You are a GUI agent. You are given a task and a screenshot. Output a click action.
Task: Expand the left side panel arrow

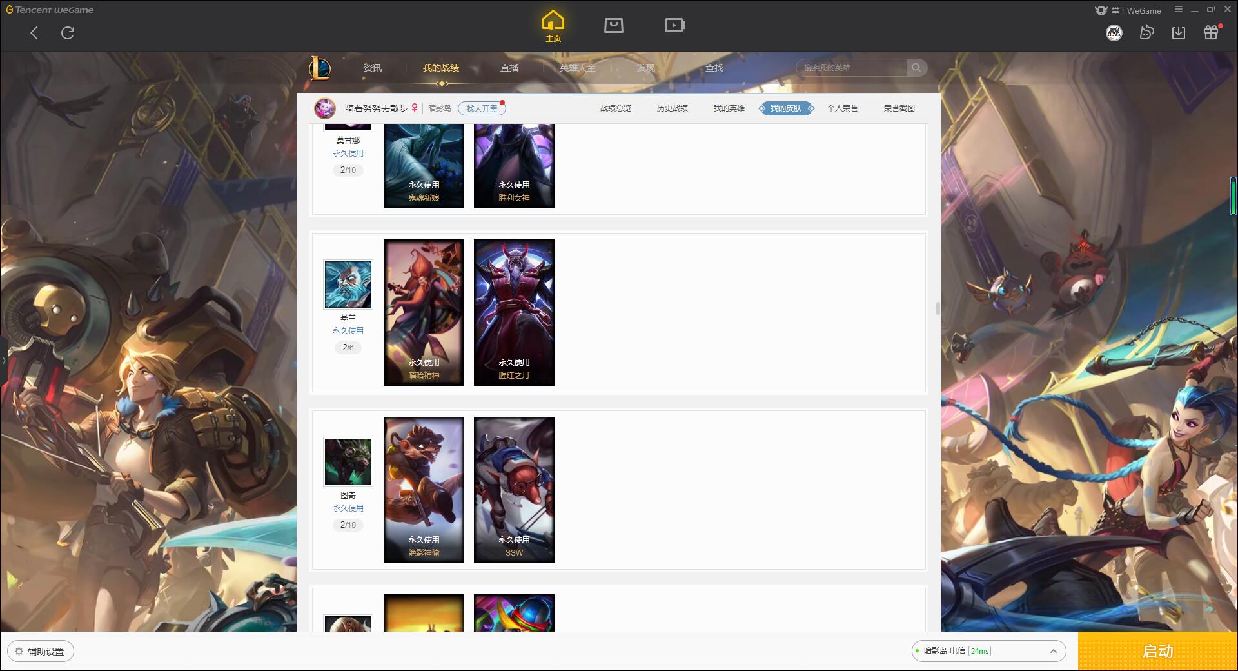click(3, 360)
